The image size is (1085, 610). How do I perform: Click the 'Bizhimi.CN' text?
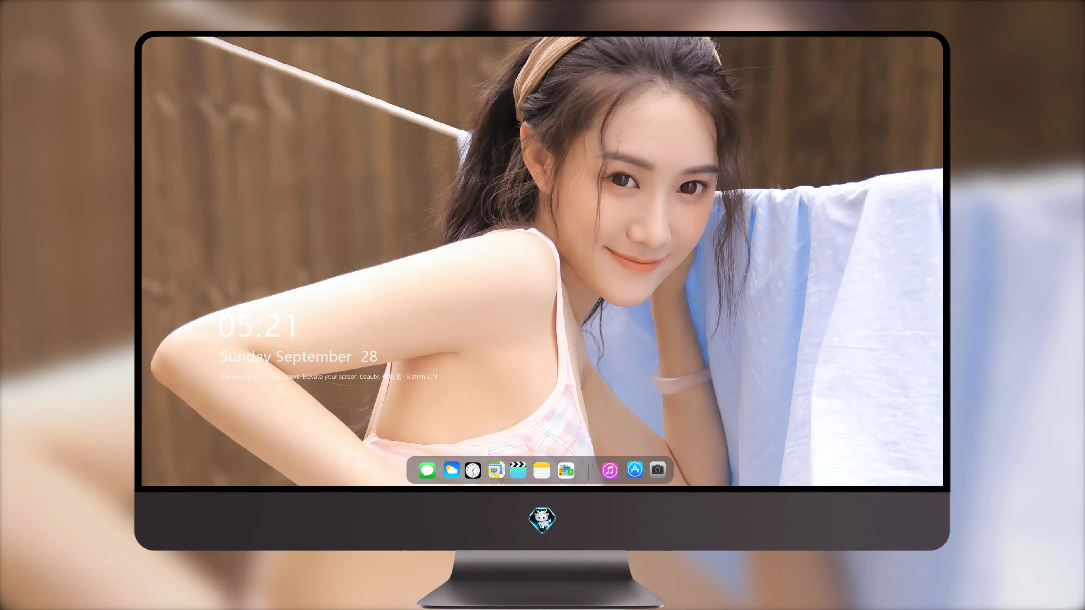coord(422,376)
